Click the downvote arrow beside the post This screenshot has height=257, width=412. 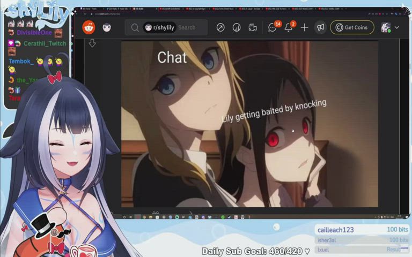[92, 43]
